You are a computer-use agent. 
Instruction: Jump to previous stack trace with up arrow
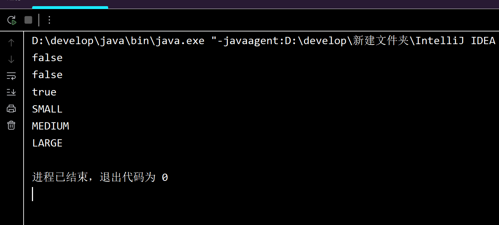(11, 43)
